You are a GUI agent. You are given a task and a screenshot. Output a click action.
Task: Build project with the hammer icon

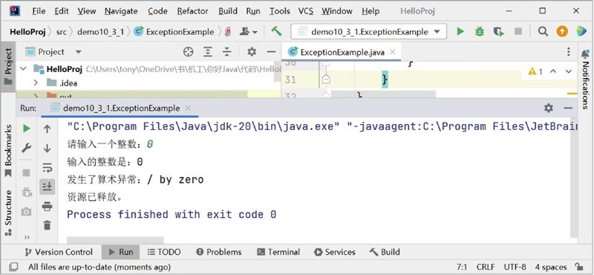click(276, 31)
